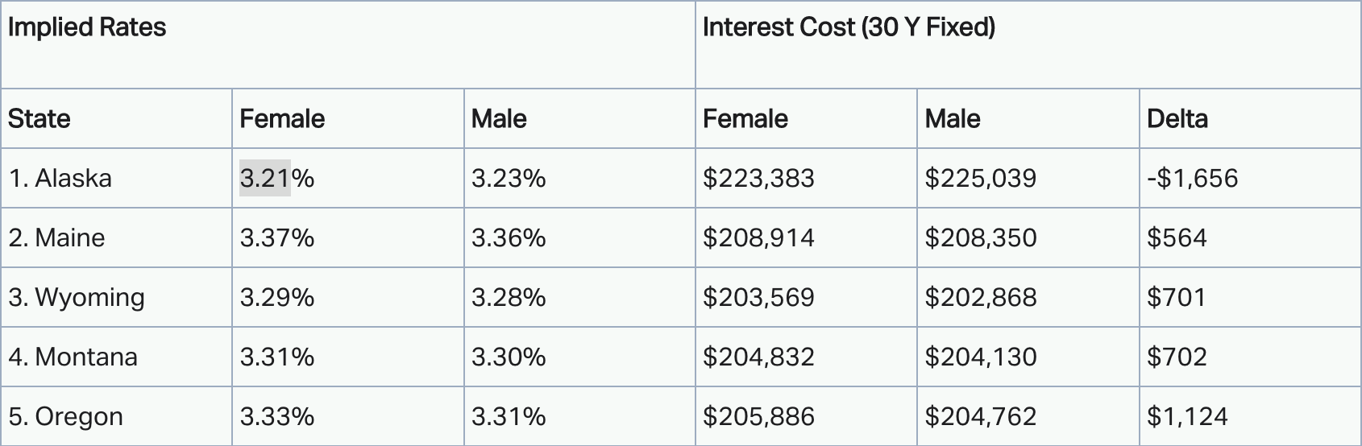The image size is (1362, 446).
Task: Click the $223,383 female interest cost
Action: 758,178
